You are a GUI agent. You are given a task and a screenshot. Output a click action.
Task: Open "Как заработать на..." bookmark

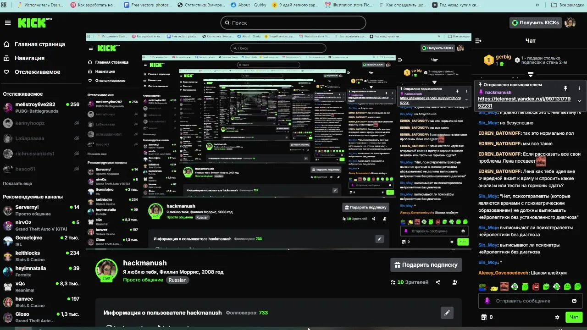(x=94, y=5)
